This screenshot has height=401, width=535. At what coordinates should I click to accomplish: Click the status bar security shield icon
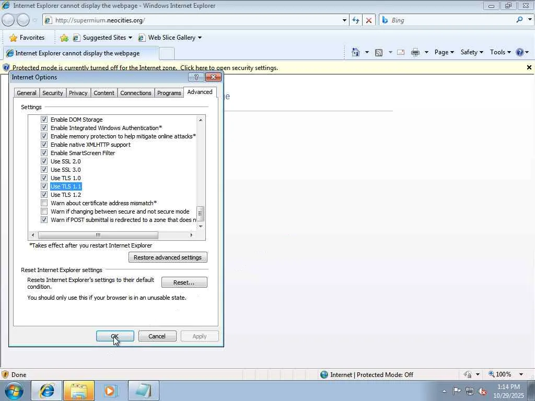5,374
